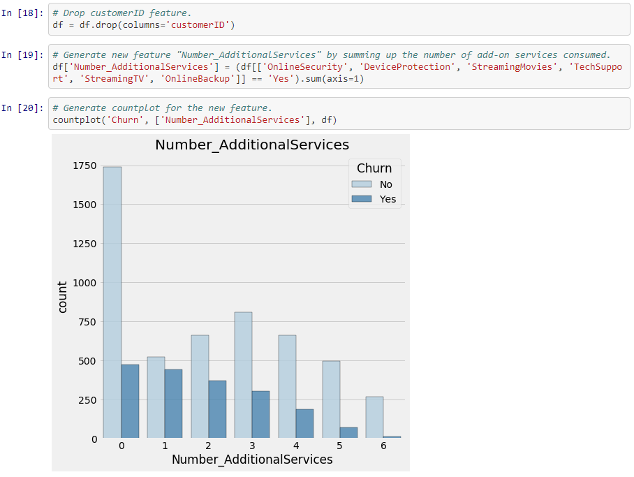Click the x-axis tick label 0
634x477 pixels.
tap(121, 446)
